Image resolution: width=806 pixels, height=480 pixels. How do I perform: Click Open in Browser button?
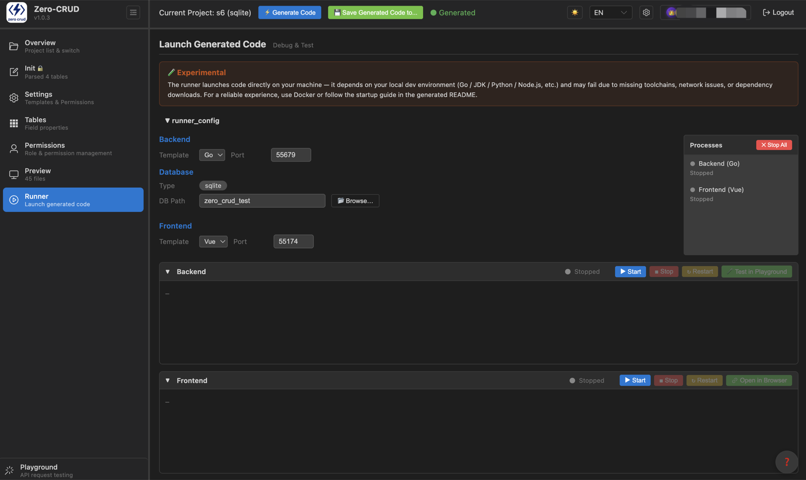(759, 380)
